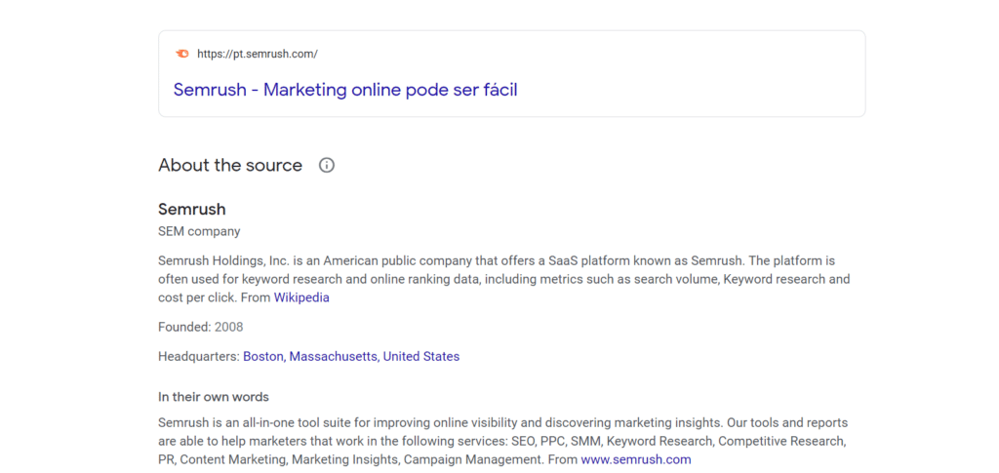
Task: Select the About the source heading
Action: pyautogui.click(x=230, y=166)
